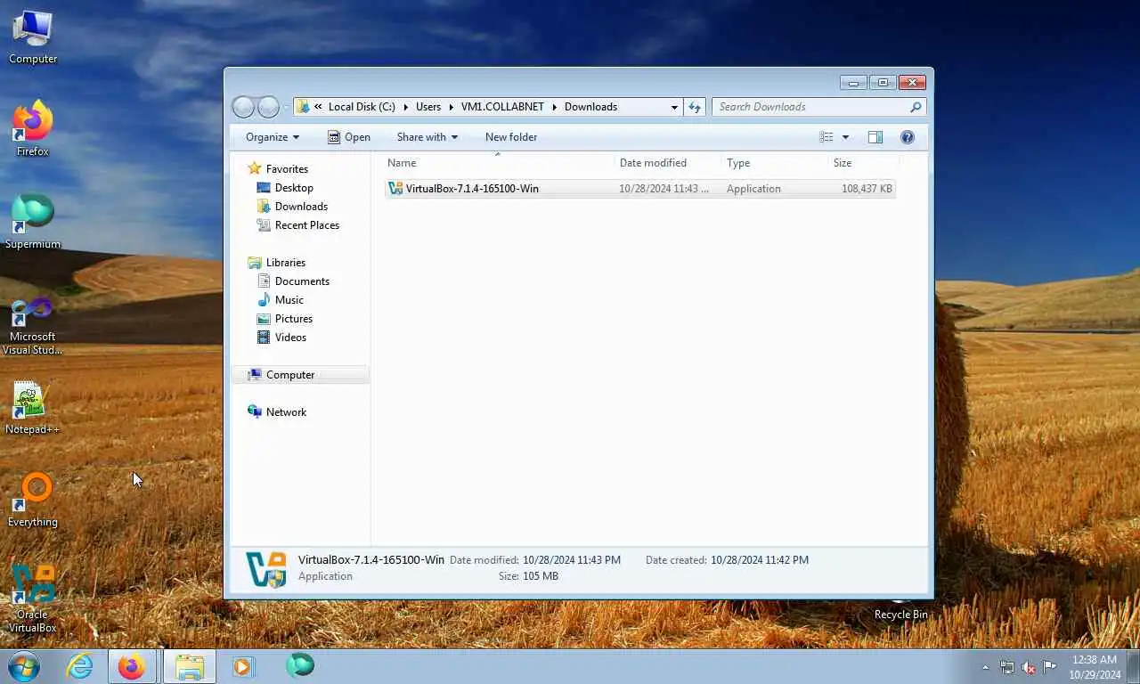Click the 108,437 KB size cell
Viewport: 1140px width, 684px height.
coord(867,189)
